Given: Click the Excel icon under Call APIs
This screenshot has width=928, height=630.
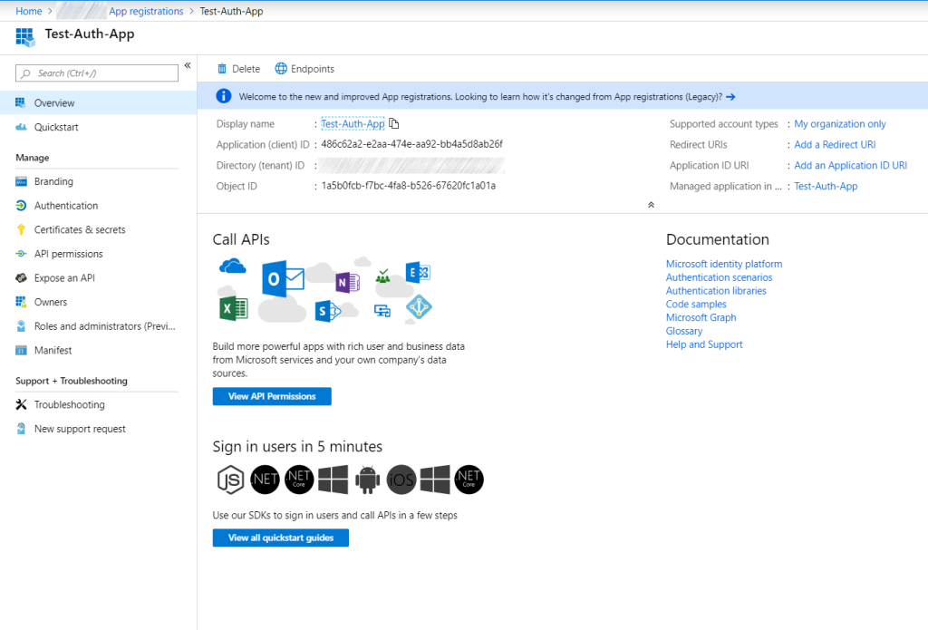Looking at the screenshot, I should (233, 306).
